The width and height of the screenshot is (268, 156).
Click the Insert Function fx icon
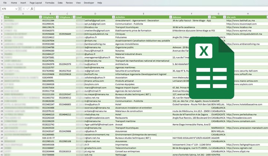[x=32, y=8]
